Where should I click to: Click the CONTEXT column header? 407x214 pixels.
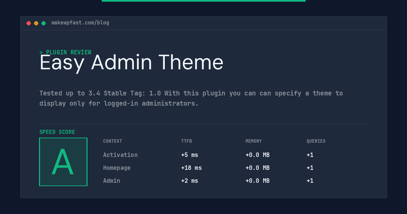(x=113, y=141)
